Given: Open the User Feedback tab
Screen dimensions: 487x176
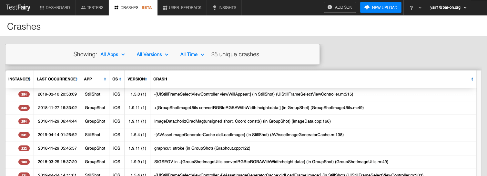Looking at the screenshot, I should (182, 8).
